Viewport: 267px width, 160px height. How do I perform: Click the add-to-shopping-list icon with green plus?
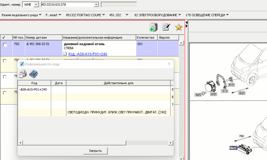153,27
